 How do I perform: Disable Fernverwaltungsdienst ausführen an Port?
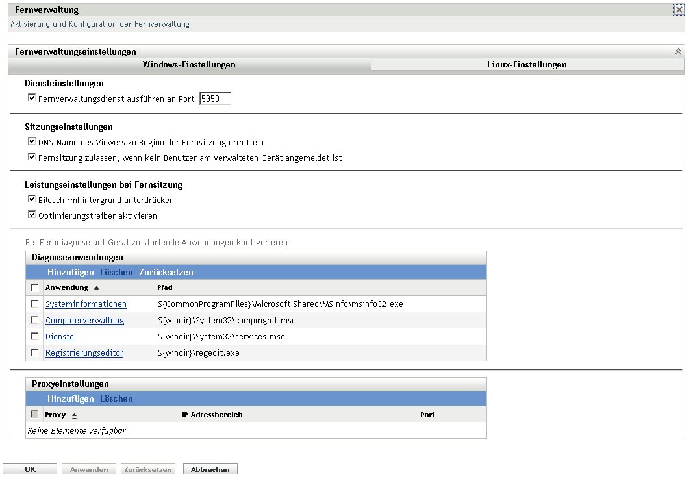point(31,98)
